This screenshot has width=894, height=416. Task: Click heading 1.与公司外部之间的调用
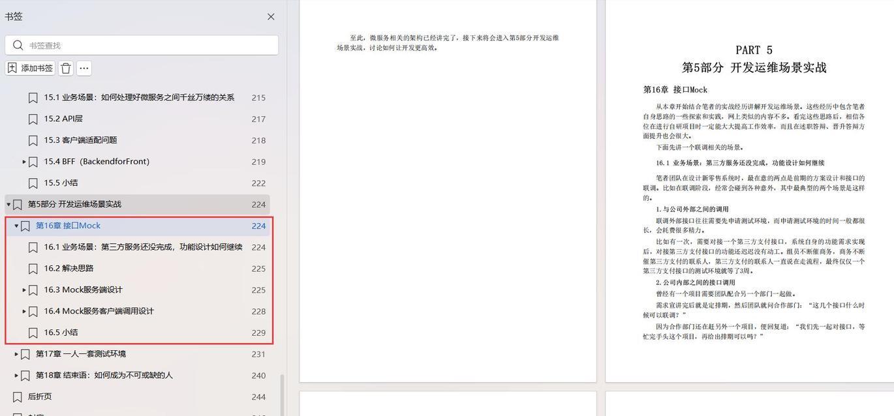click(692, 209)
